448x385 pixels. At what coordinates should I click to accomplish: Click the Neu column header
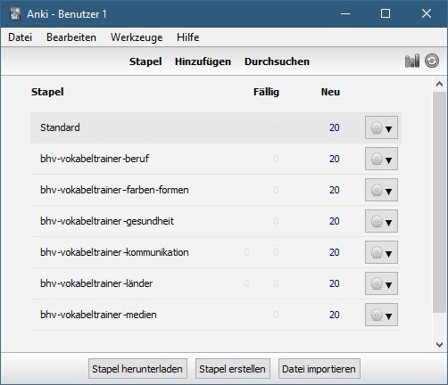click(330, 92)
